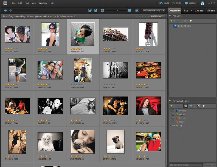The height and width of the screenshot is (167, 217).
Task: Switch to the Share tab
Action: click(211, 11)
